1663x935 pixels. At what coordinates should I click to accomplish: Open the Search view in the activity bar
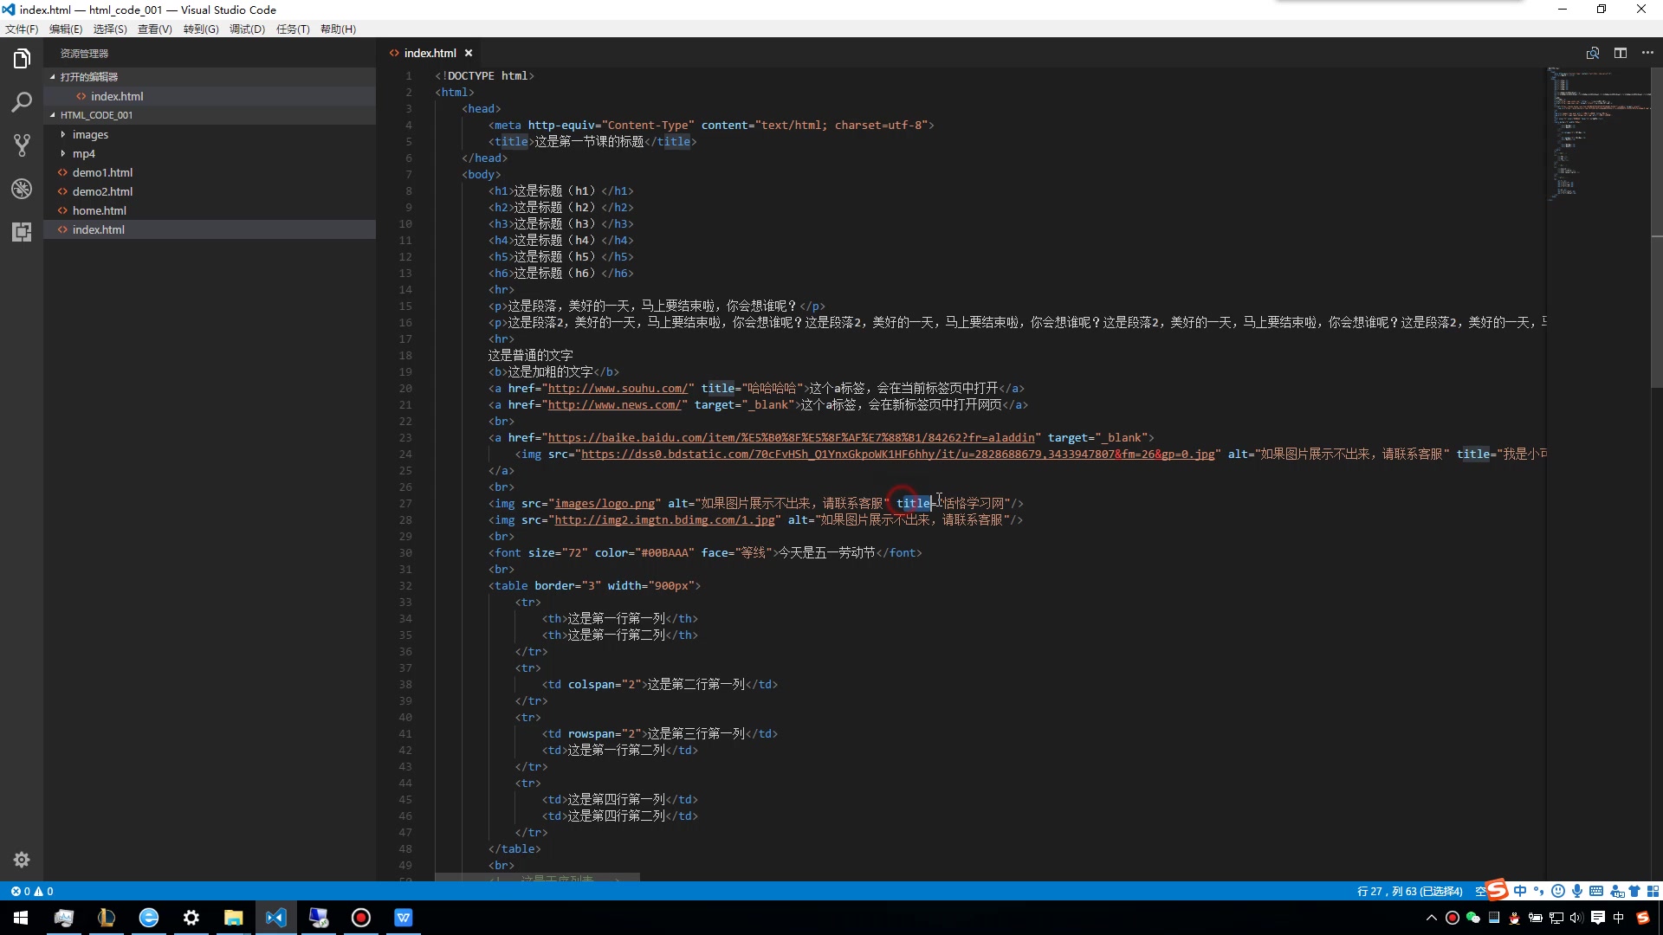point(21,102)
